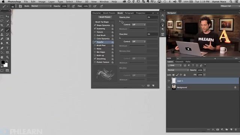Image resolution: width=240 pixels, height=135 pixels.
Task: Click the add layer style fx icon
Action: pos(213,130)
